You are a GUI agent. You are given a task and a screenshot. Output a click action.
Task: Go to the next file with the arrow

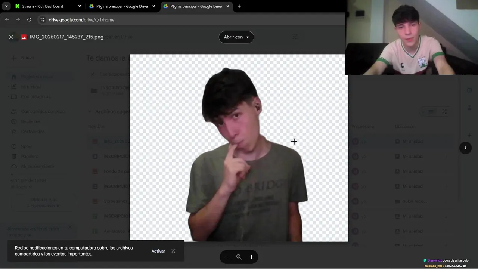pos(465,148)
